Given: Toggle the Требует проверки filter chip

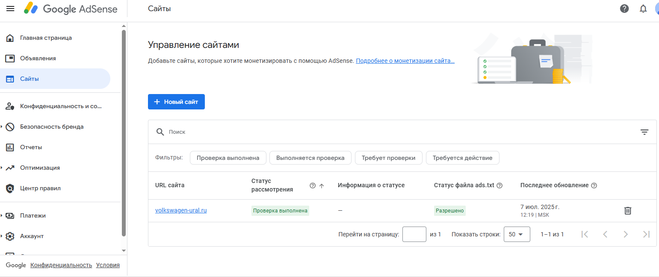Looking at the screenshot, I should click(x=388, y=158).
